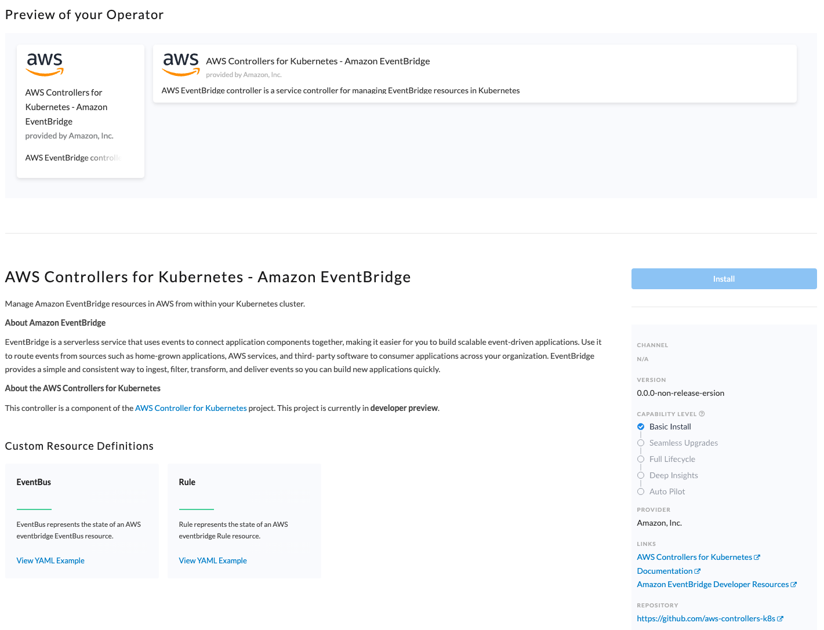Click the small operator preview card
This screenshot has height=630, width=824.
(x=81, y=111)
